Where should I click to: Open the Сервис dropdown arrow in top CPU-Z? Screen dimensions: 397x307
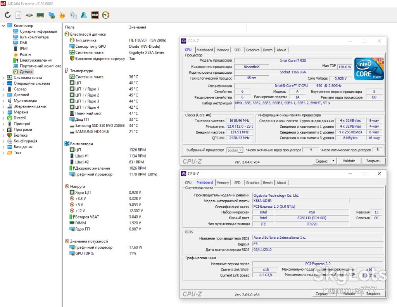click(333, 161)
